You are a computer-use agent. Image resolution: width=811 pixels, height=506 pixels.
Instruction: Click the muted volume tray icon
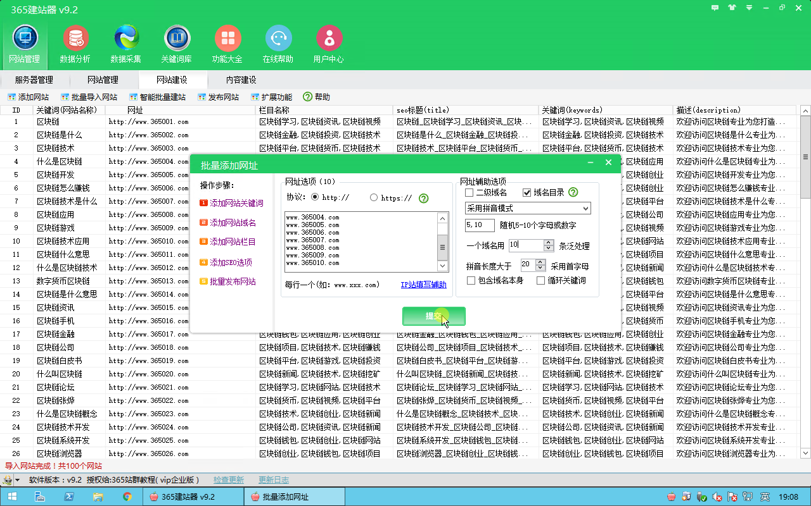pos(718,497)
